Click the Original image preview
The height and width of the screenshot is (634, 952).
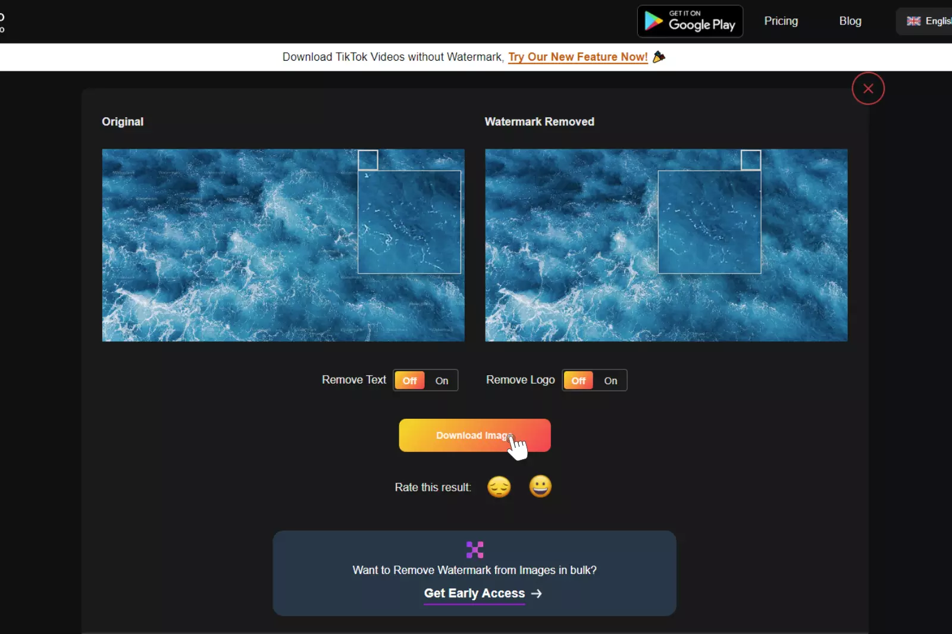pyautogui.click(x=283, y=245)
